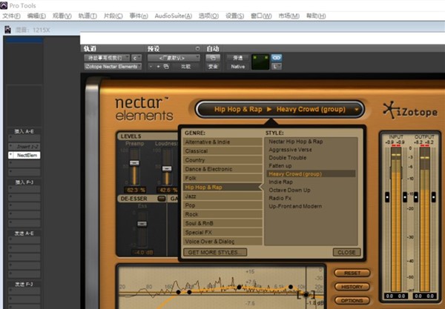
Task: Open the 编辑(E) menu
Action: point(36,16)
